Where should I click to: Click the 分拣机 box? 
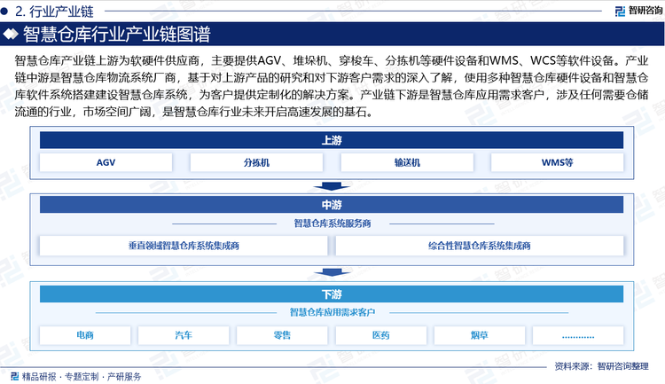click(256, 162)
